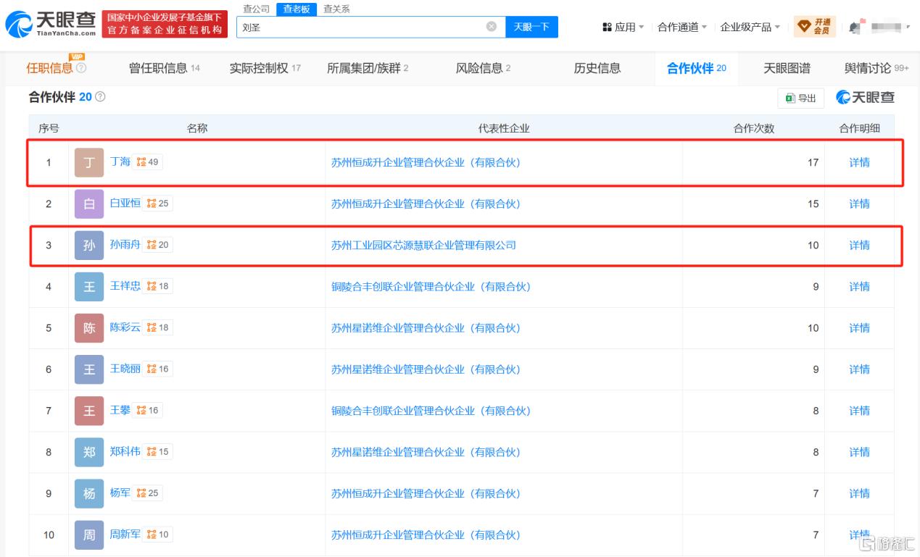Switch to the 查关系 search tab
920x557 pixels.
[336, 9]
